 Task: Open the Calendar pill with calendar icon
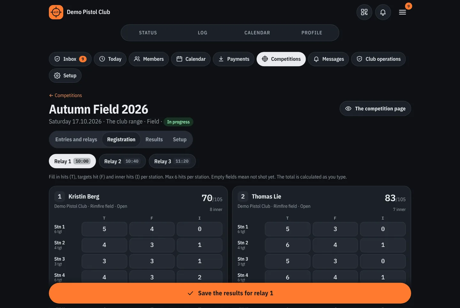pos(191,59)
